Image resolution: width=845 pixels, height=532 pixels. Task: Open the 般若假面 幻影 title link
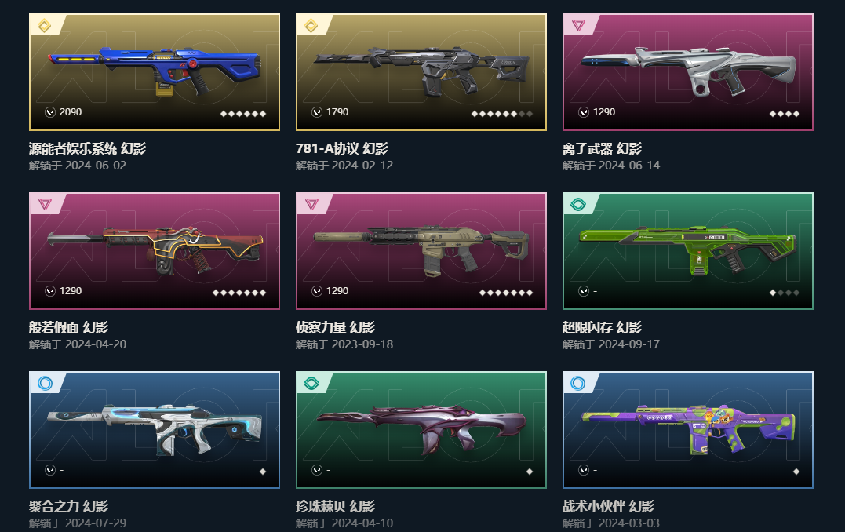coord(69,327)
